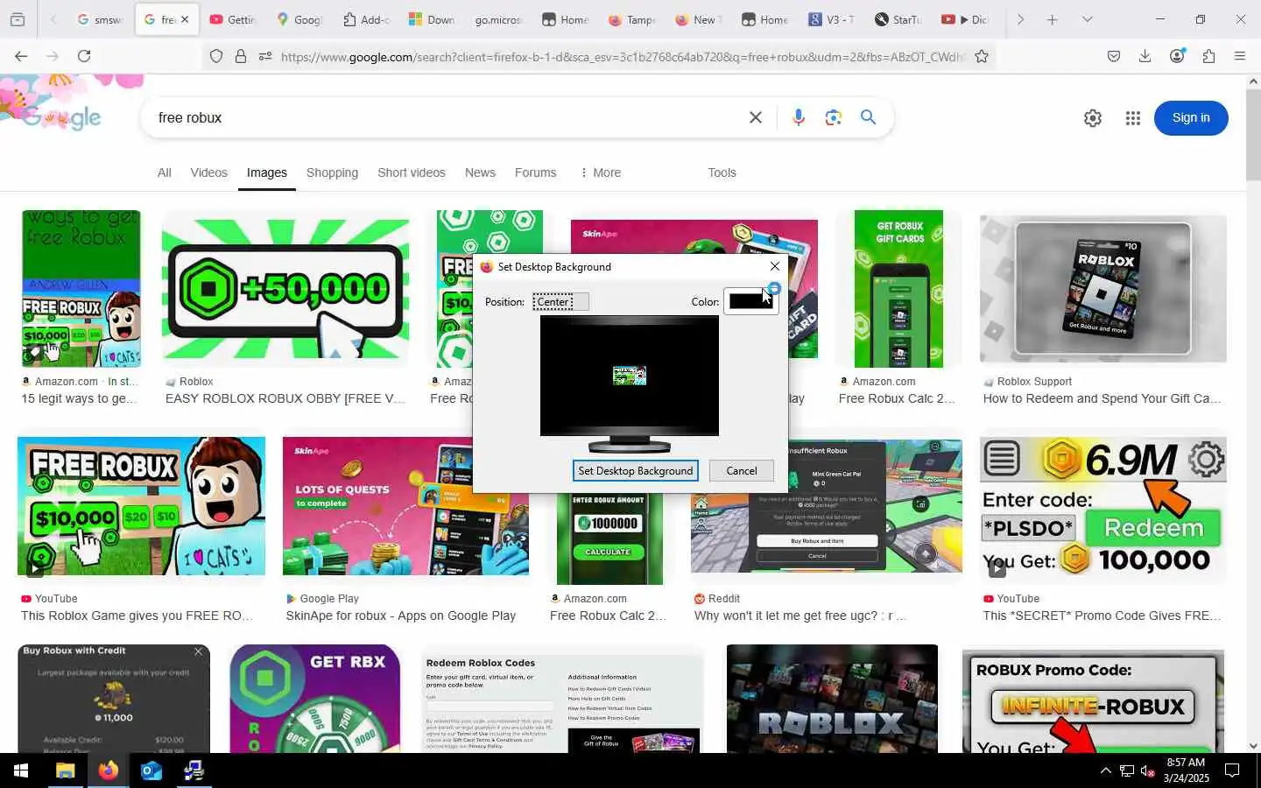Open the INFINITE-ROBUX promo code thumbnail
The image size is (1261, 788).
pos(1093,700)
